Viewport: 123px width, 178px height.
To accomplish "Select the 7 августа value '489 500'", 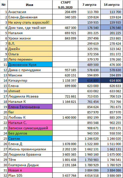I will point(89,65).
